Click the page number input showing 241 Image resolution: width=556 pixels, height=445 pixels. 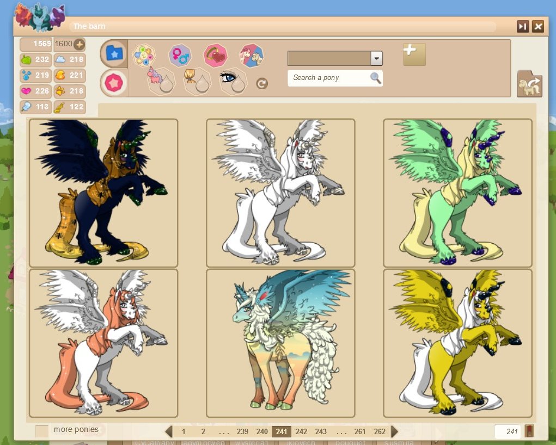(508, 431)
